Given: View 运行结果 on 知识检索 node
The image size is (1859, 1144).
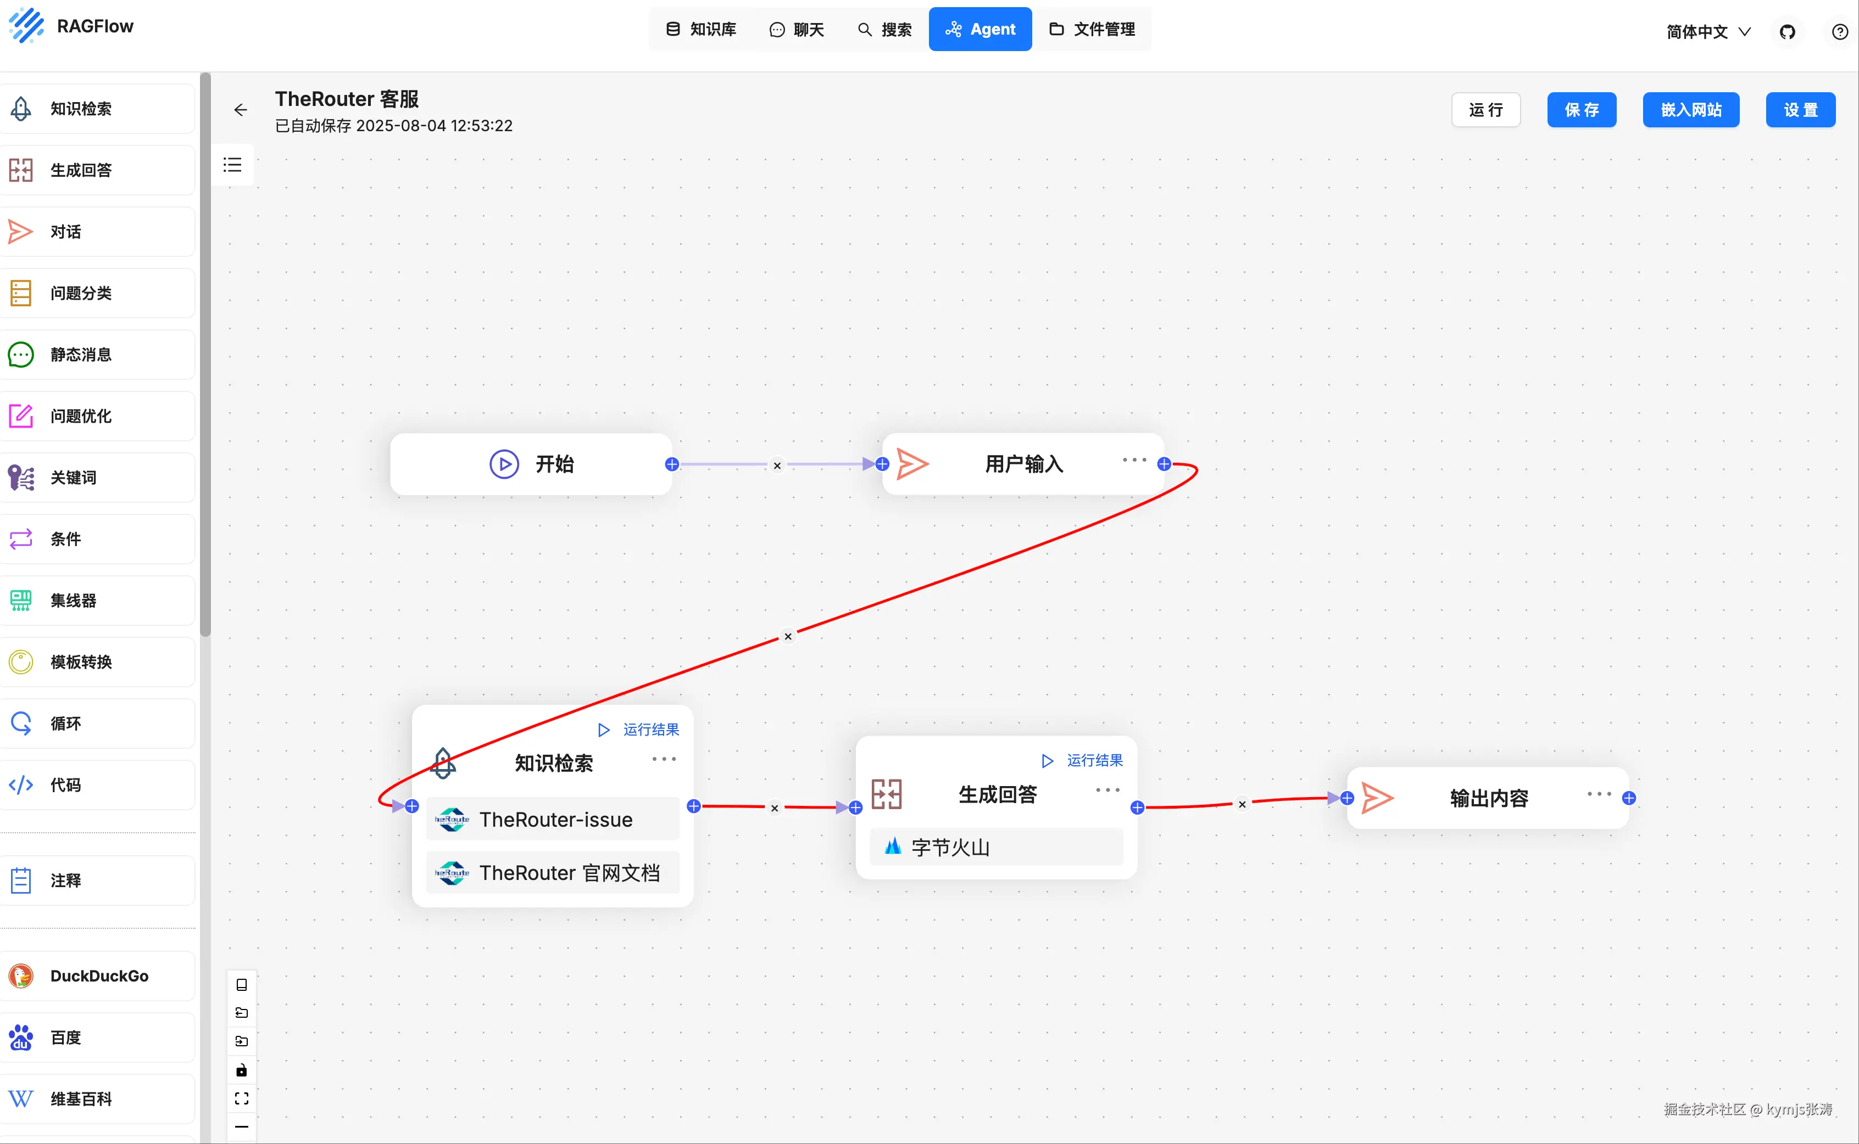Looking at the screenshot, I should click(x=639, y=730).
